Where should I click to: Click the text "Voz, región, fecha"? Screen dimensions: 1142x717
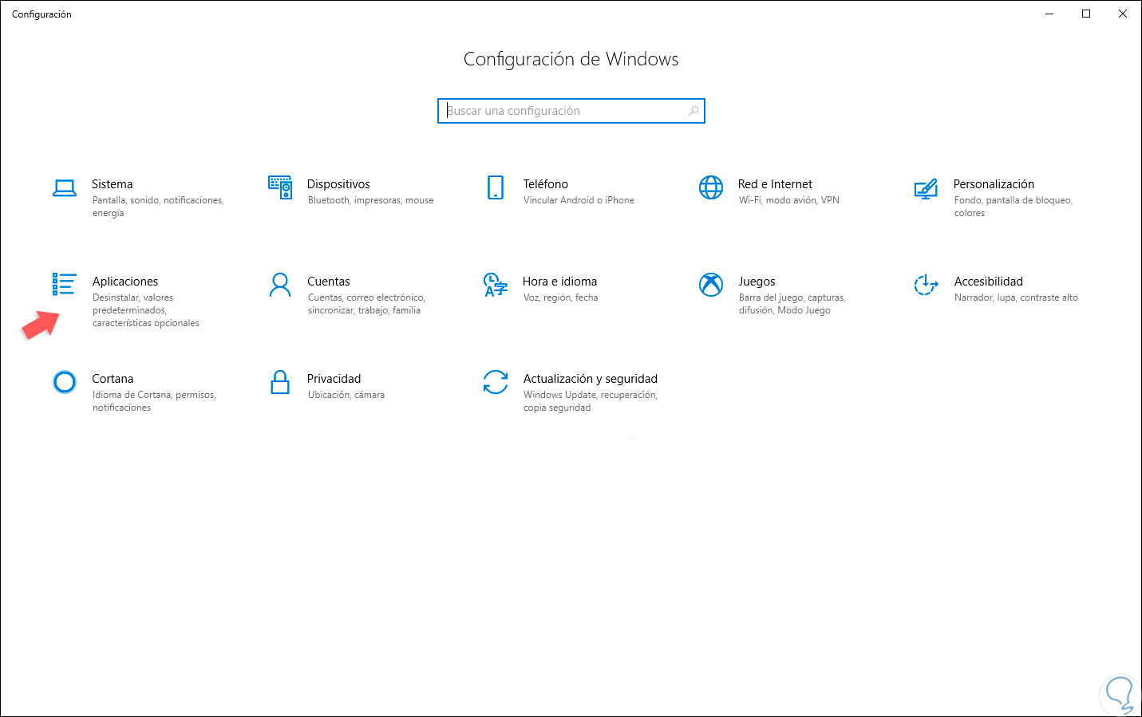pyautogui.click(x=560, y=297)
